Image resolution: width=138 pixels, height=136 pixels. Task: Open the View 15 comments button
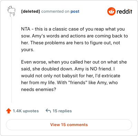[x=69, y=125]
